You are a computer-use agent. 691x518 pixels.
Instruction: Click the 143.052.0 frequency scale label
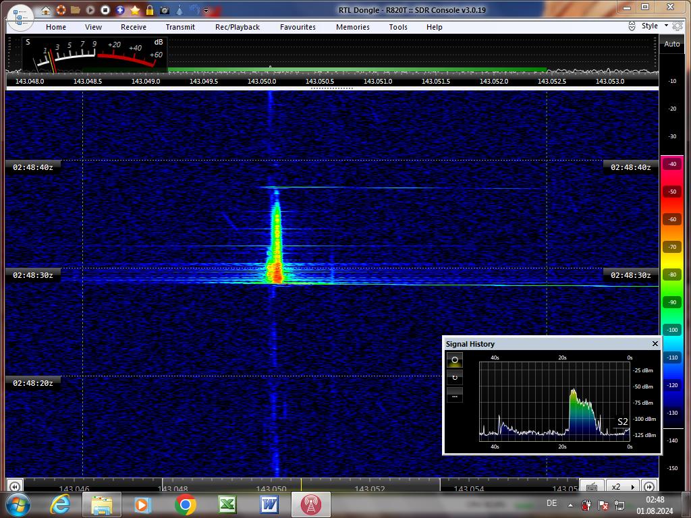tap(493, 82)
